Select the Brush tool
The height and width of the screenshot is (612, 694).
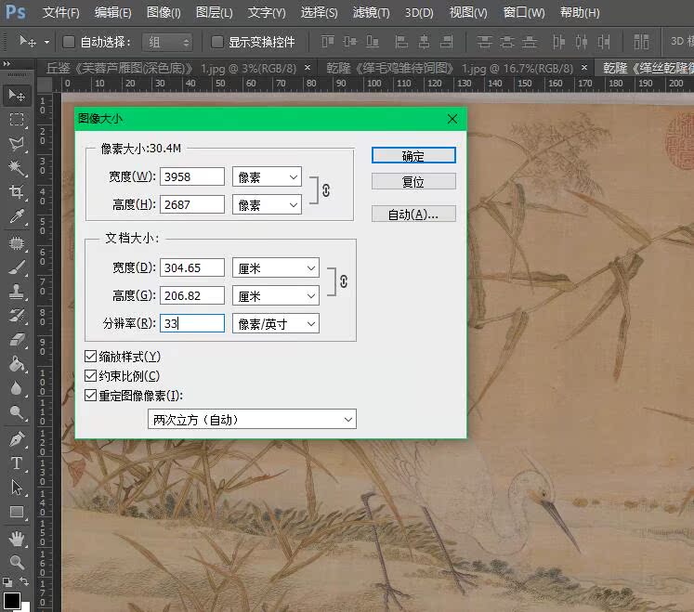coord(17,267)
